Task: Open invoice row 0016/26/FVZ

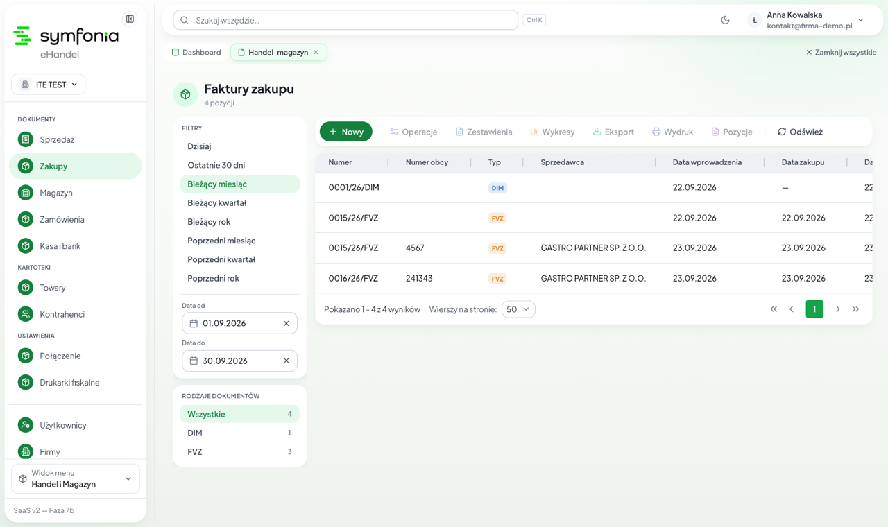Action: [x=593, y=278]
